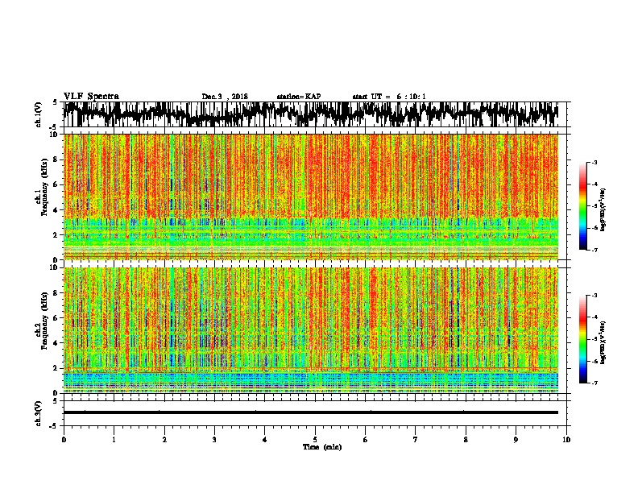Click the ch.1 color scale bar
Screen dimensions: 638x493
[x=582, y=206]
